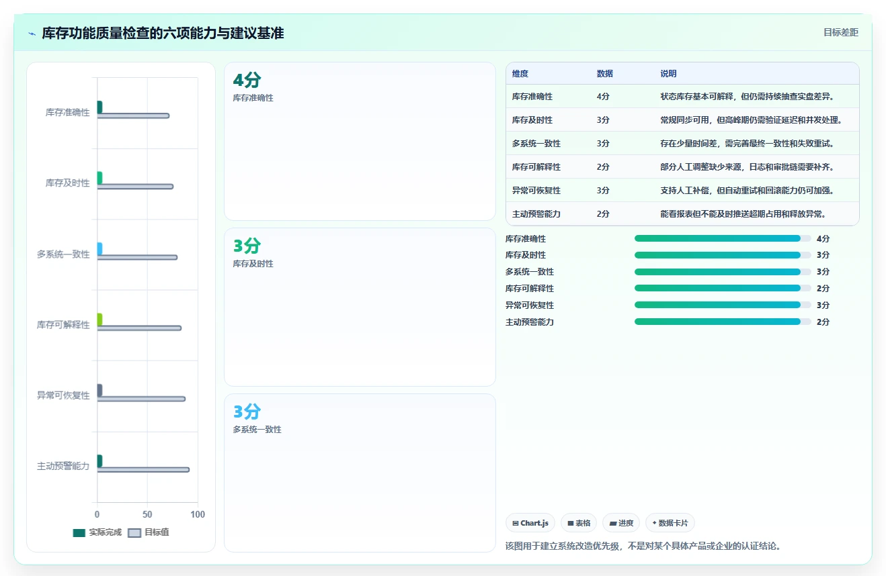
Task: Click the 库存可解释性 progress bar
Action: coord(723,288)
